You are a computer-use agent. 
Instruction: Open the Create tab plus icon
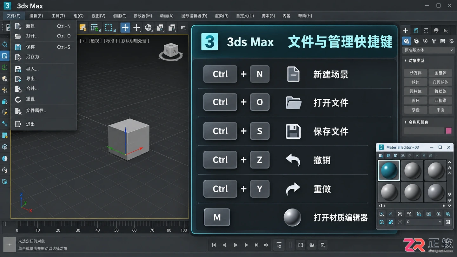pyautogui.click(x=405, y=30)
